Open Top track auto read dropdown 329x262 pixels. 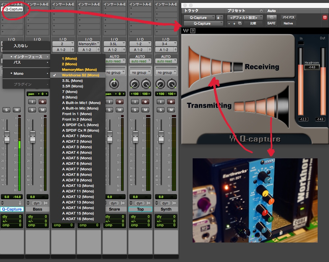(141, 61)
